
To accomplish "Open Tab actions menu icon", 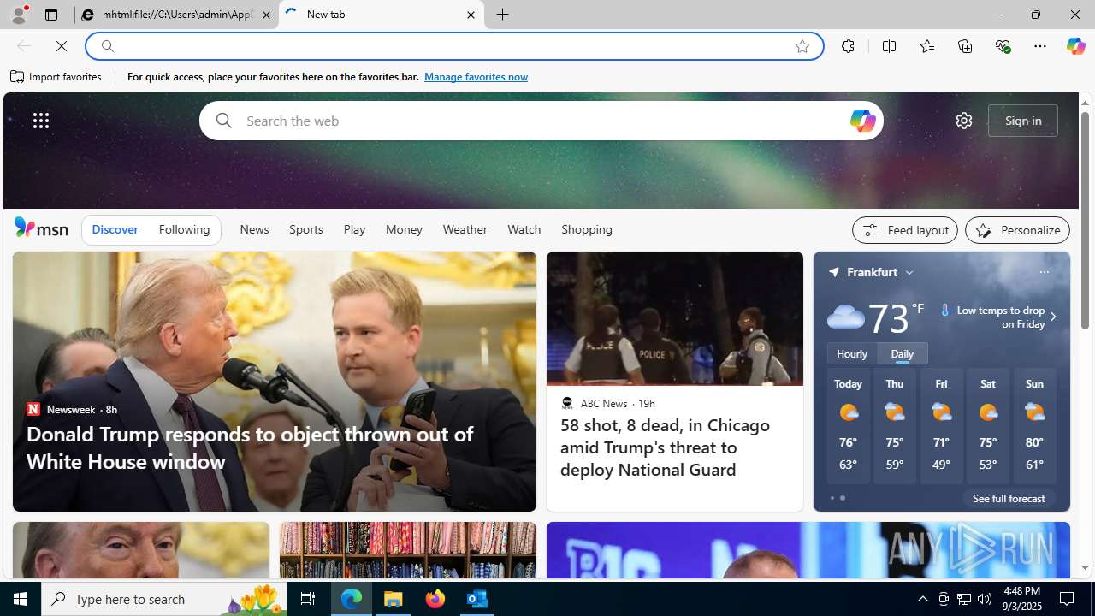I will point(51,15).
